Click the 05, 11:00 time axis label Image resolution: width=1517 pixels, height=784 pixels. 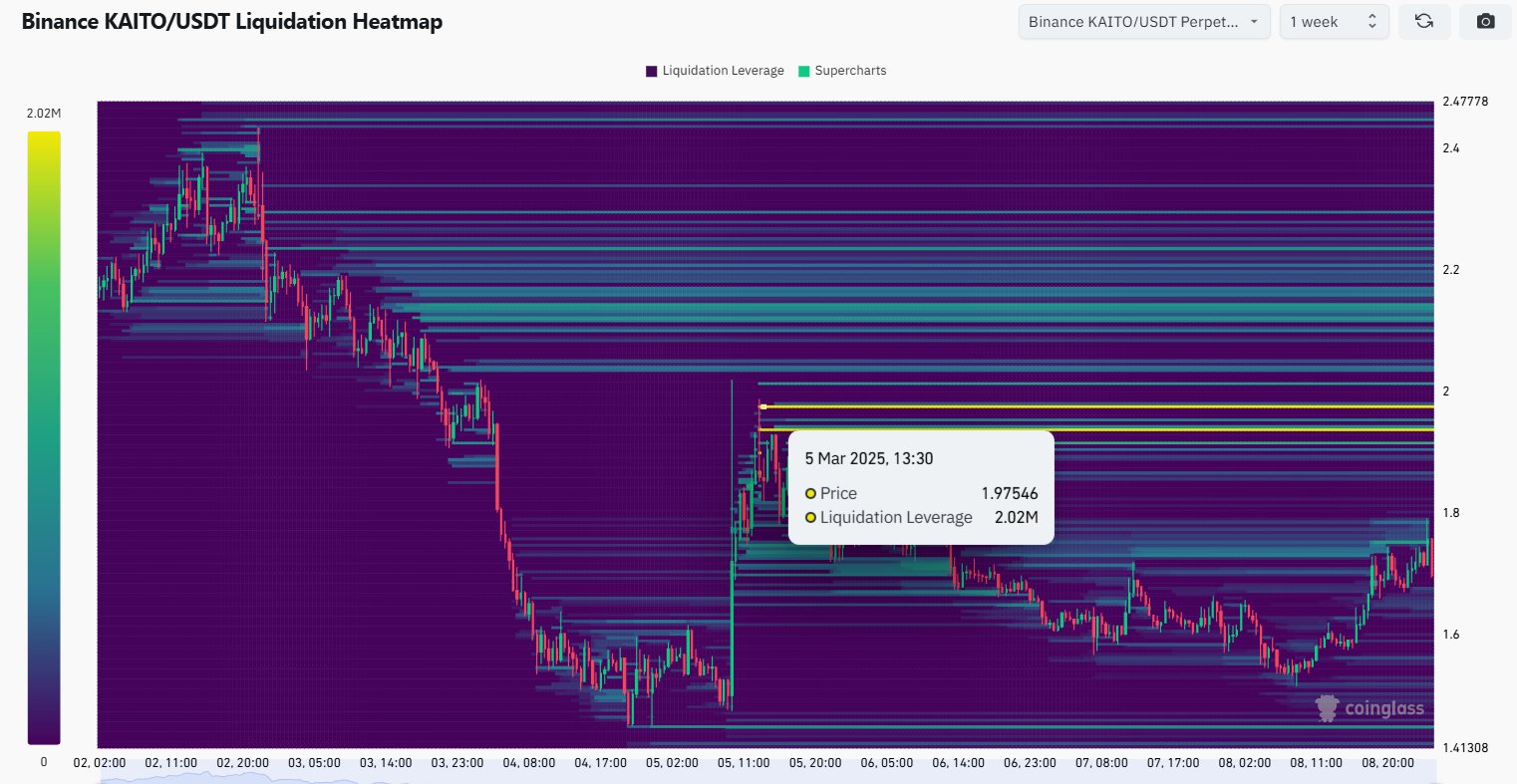(743, 763)
